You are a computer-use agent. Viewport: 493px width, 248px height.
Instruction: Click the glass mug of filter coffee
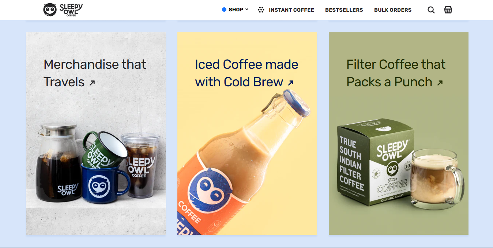pyautogui.click(x=437, y=179)
